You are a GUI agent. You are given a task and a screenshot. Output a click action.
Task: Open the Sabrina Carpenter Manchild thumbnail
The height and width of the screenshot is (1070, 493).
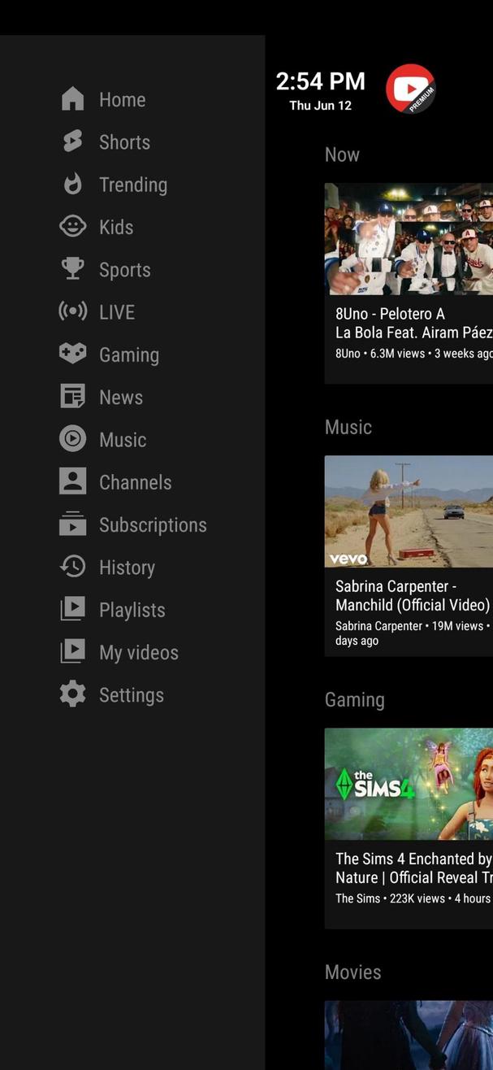(409, 511)
